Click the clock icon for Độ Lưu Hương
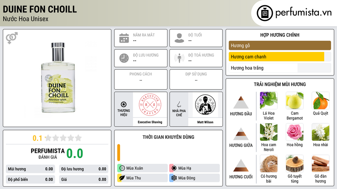The height and width of the screenshot is (189, 337). click(124, 58)
